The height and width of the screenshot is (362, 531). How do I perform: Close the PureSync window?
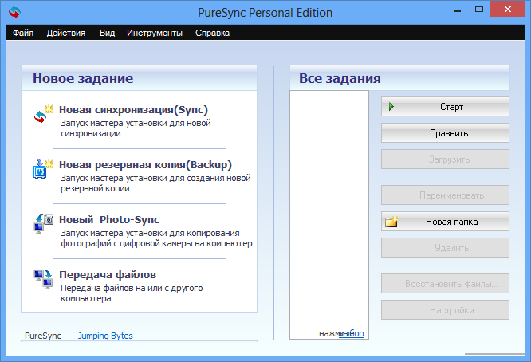pos(508,9)
